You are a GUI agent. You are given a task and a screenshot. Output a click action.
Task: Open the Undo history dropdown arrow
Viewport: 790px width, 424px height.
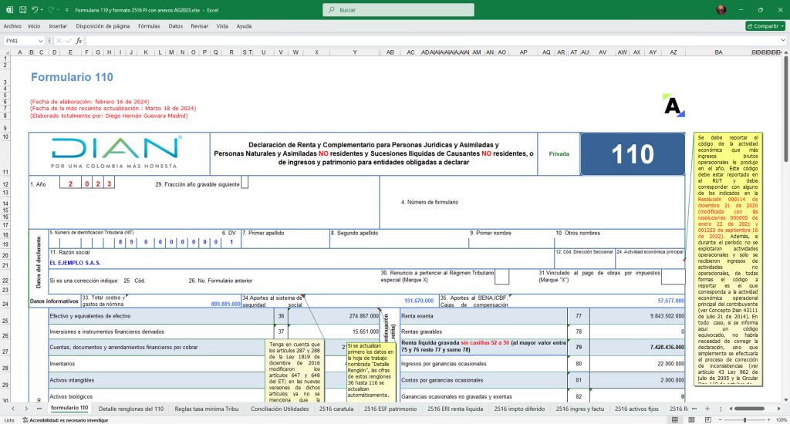[42, 9]
